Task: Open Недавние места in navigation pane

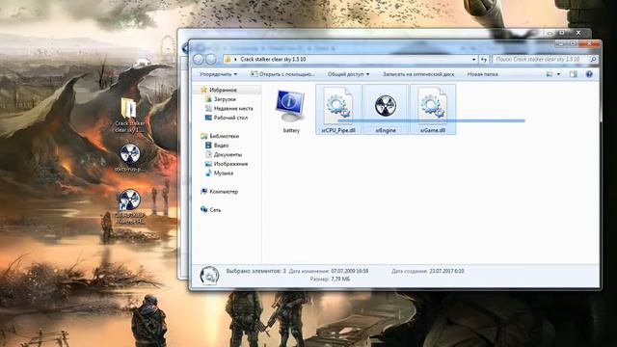Action: coord(233,108)
